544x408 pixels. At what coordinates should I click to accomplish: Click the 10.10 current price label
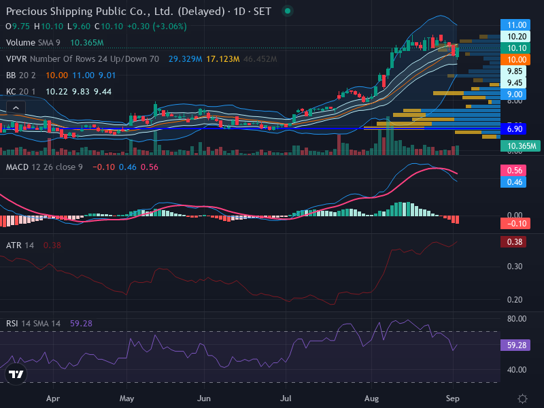(515, 48)
